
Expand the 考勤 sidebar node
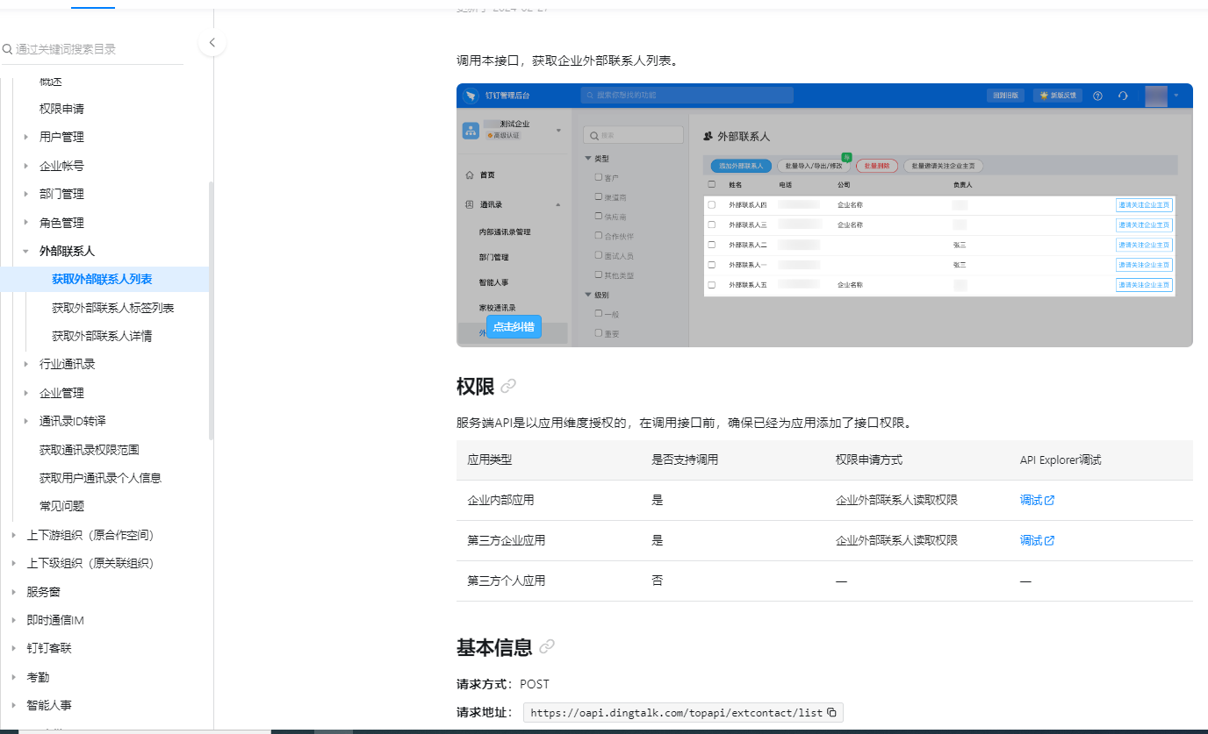click(x=13, y=677)
